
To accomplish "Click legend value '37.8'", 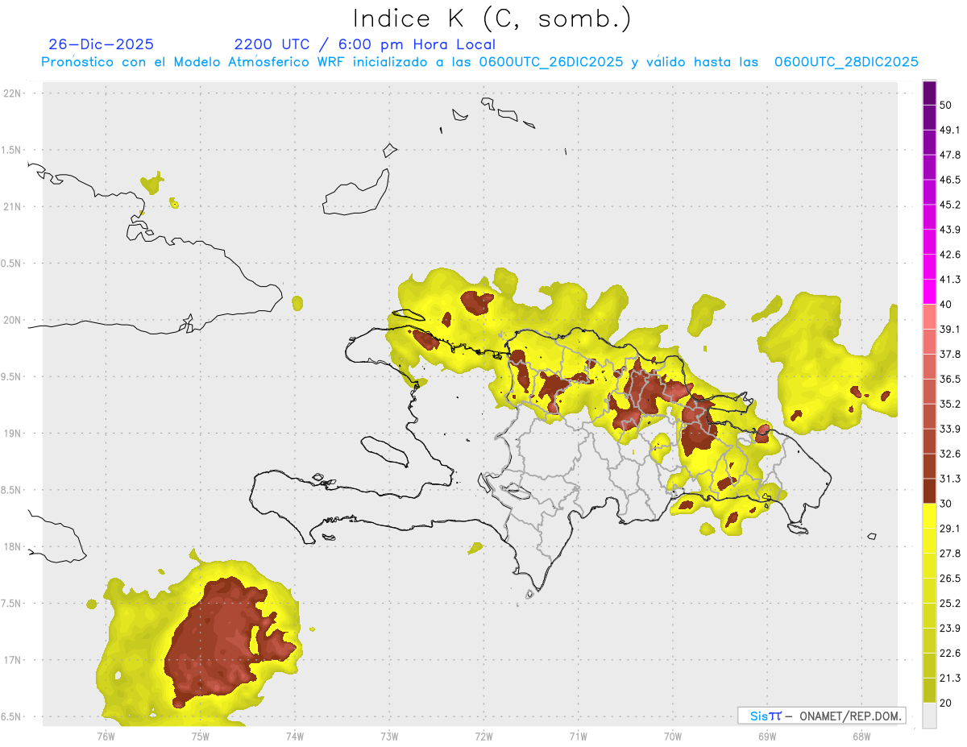I will pos(950,354).
